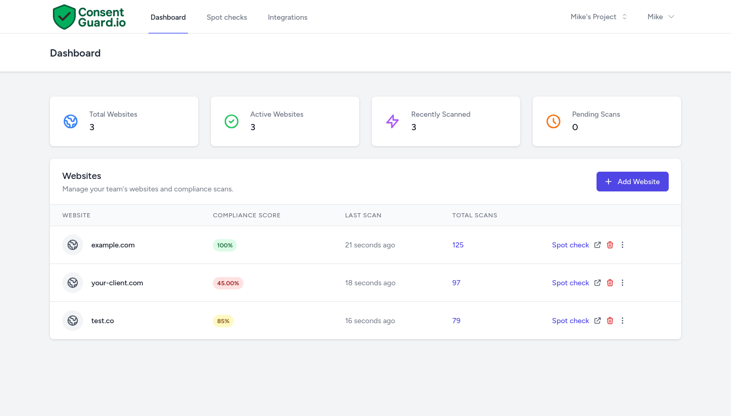Click the globe avatar next to your-client.com

(73, 282)
